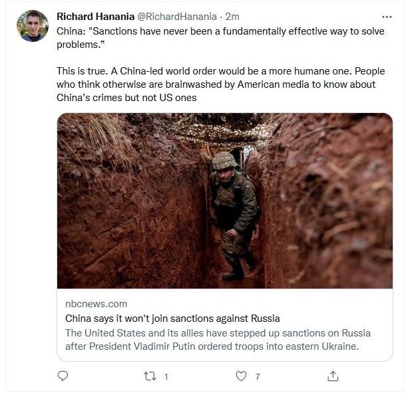Click the nbcnews.com source domain
This screenshot has height=393, width=410.
pyautogui.click(x=97, y=304)
